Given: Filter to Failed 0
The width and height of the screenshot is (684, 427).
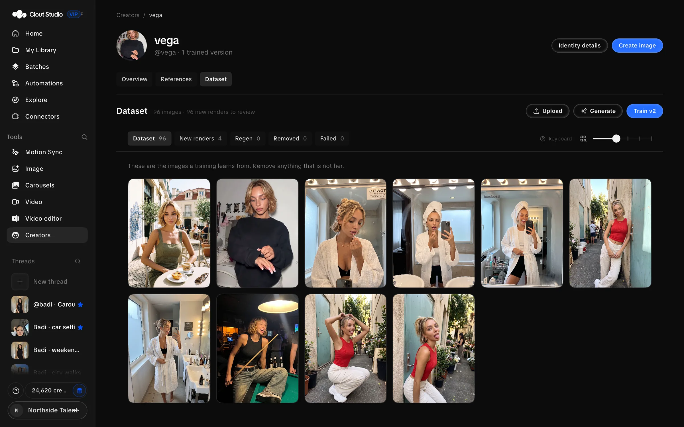Looking at the screenshot, I should [332, 139].
